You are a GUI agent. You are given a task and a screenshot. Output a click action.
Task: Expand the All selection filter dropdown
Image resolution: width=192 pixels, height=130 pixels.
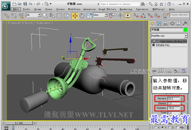point(39,15)
